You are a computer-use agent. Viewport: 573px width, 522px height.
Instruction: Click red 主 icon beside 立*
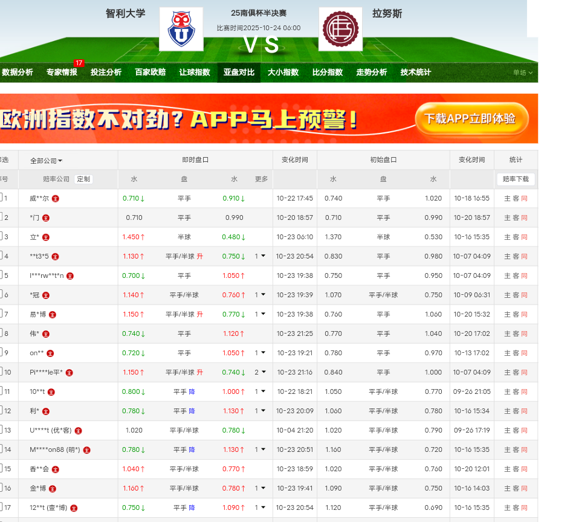pyautogui.click(x=46, y=237)
